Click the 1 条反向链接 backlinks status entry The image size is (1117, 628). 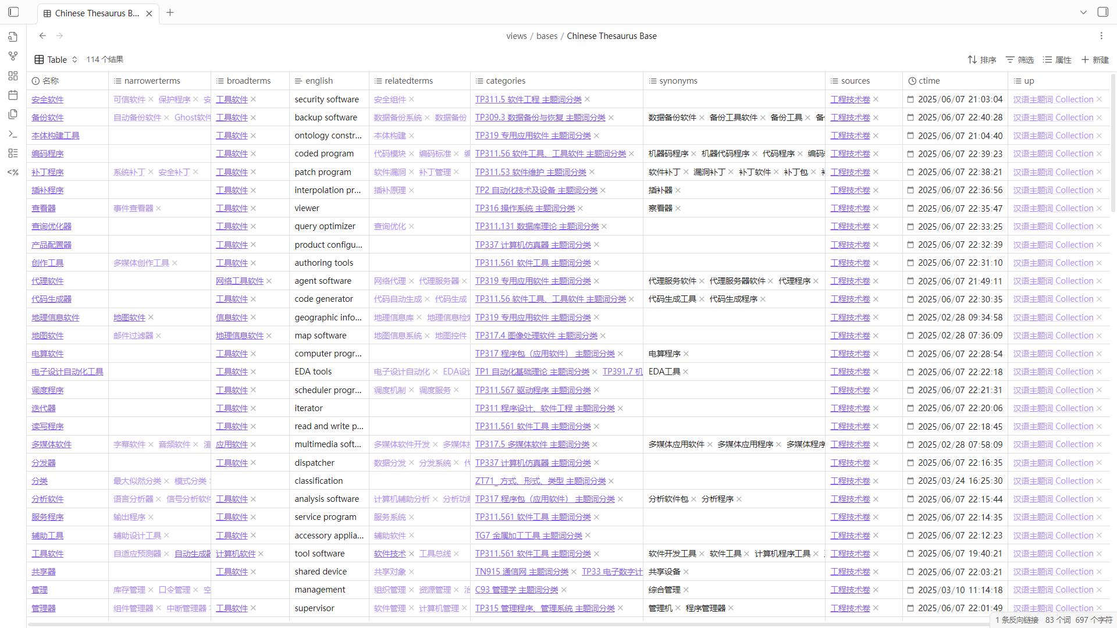pos(1016,620)
